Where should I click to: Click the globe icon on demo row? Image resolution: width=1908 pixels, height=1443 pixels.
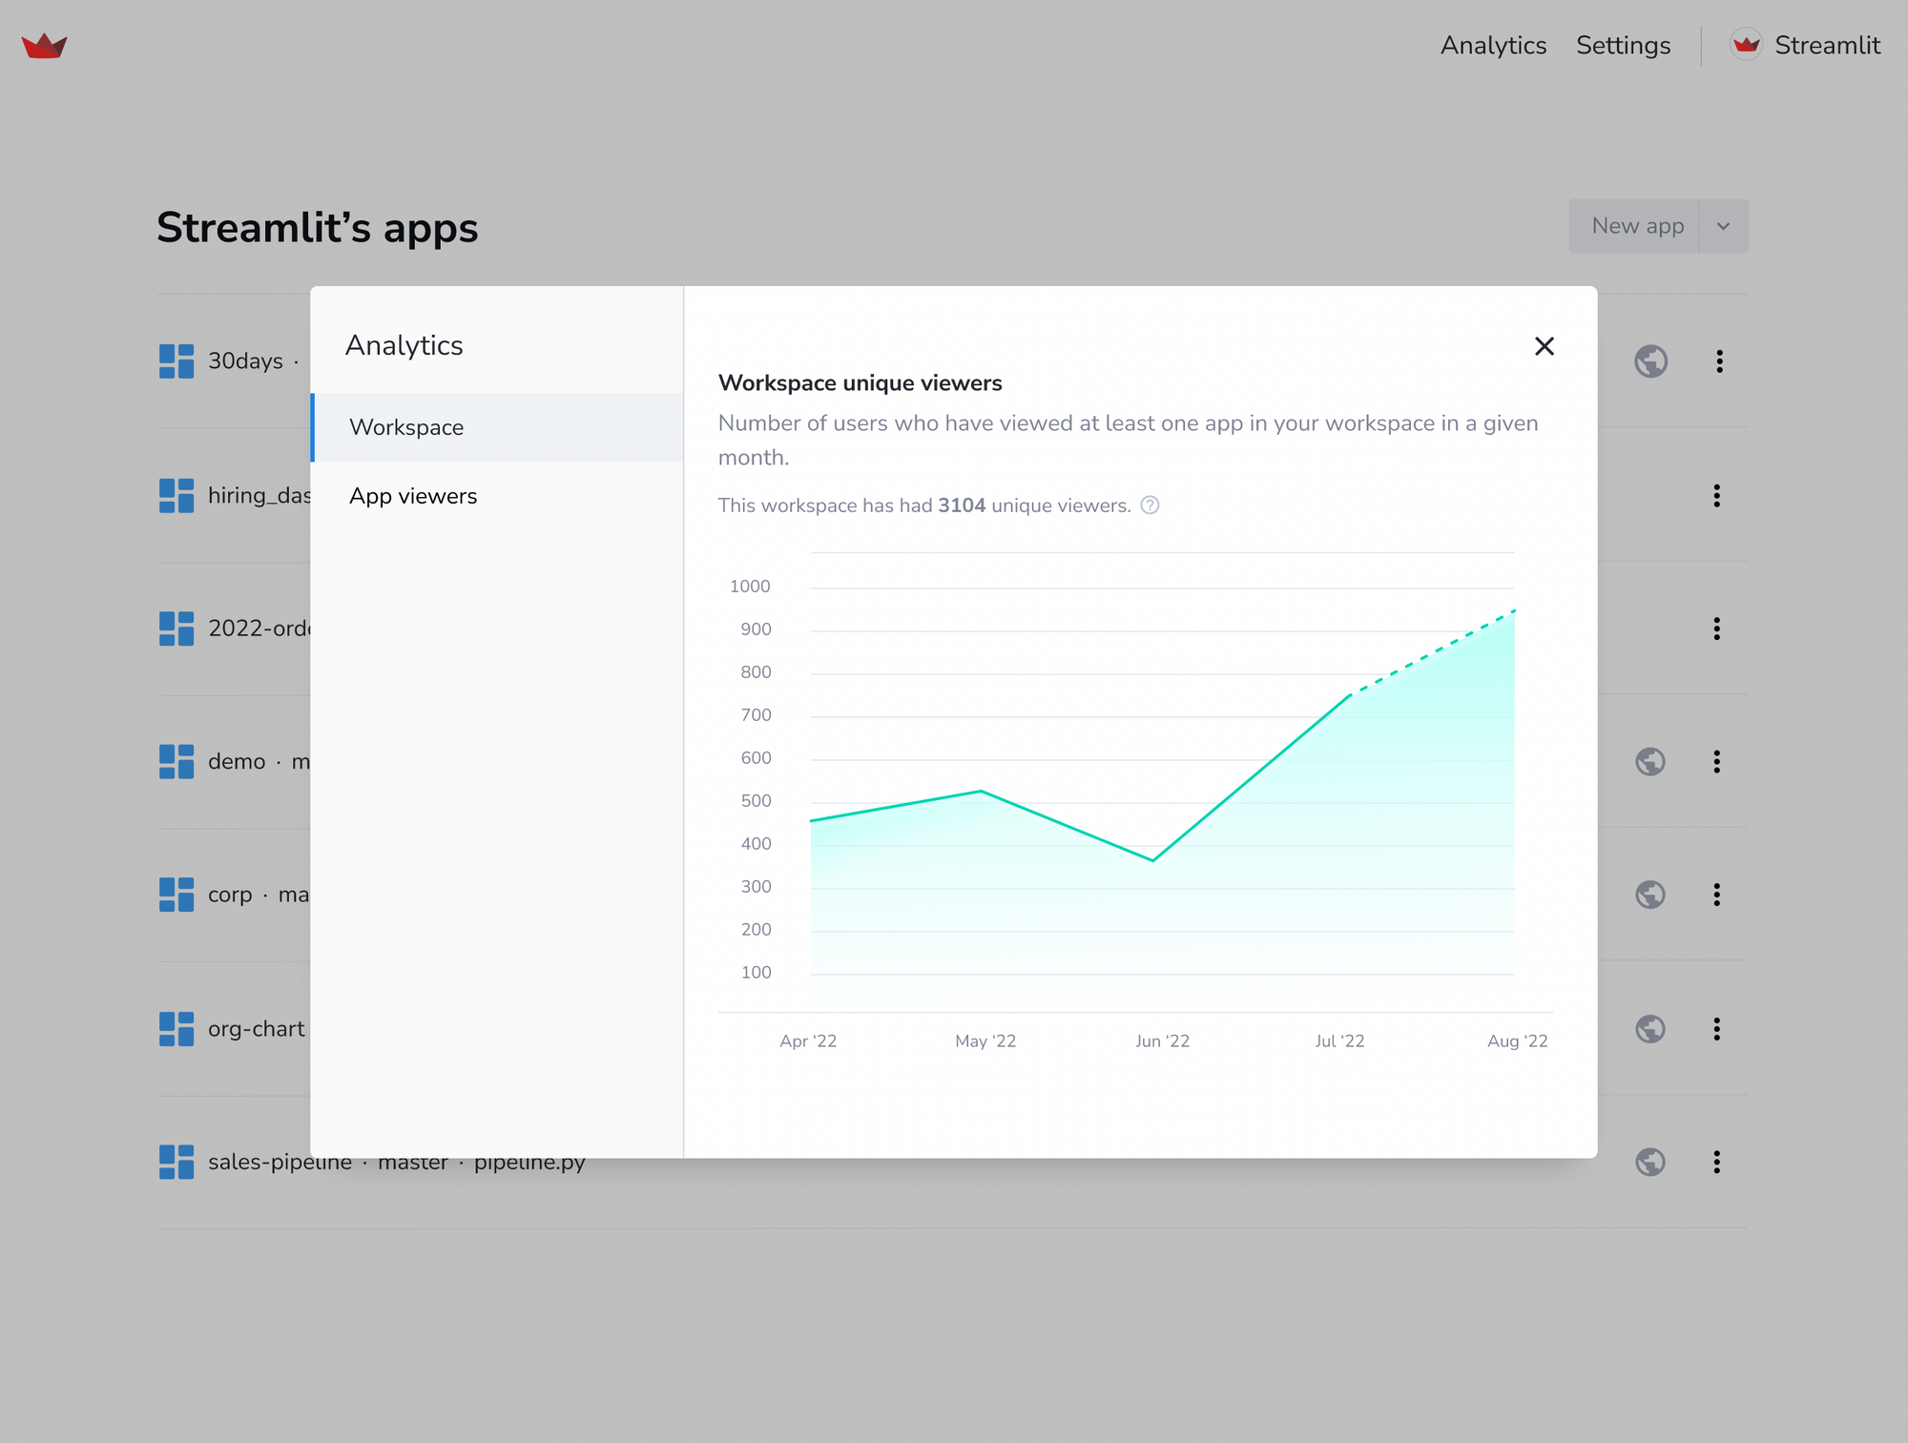(1650, 761)
